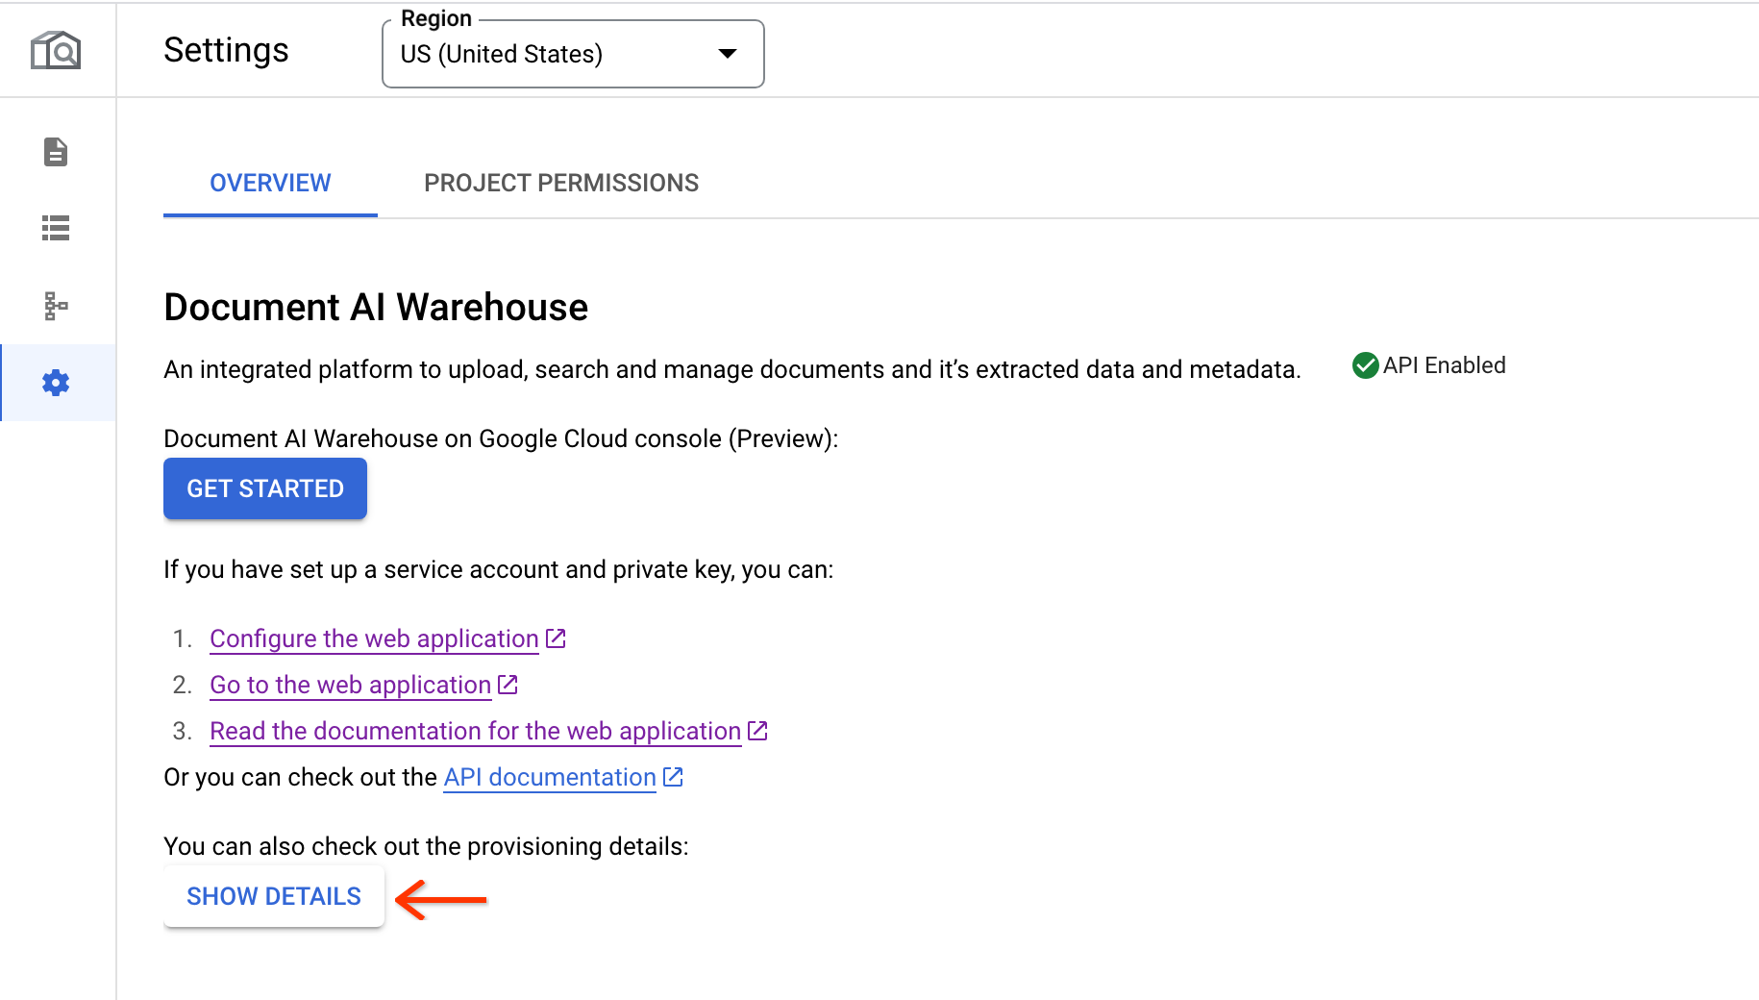Visit the API documentation link

(549, 777)
